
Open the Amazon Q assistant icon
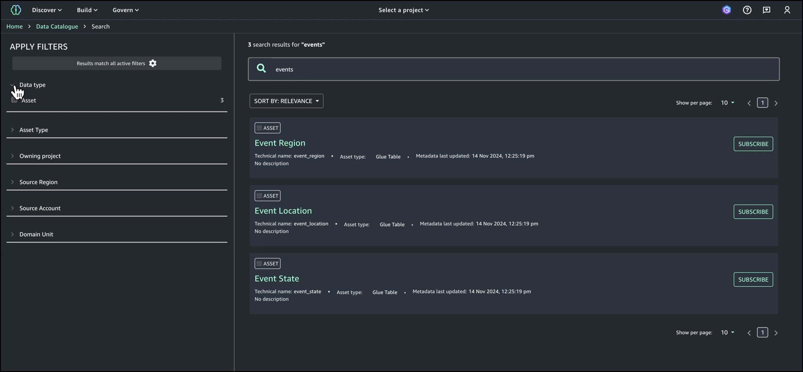727,10
